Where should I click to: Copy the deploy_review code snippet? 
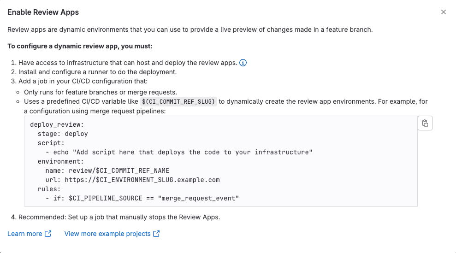coord(425,124)
